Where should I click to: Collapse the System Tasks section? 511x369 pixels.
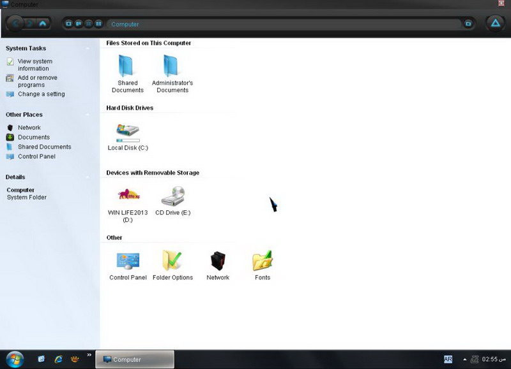click(x=88, y=48)
